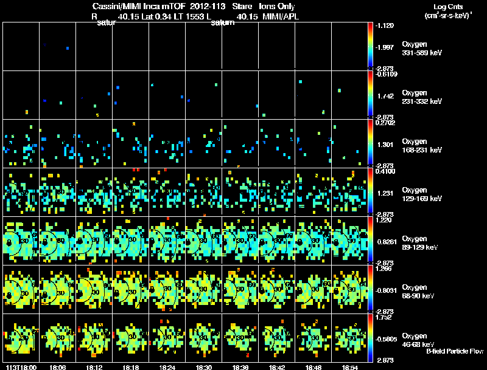Click the top row color scale bar

(370, 46)
